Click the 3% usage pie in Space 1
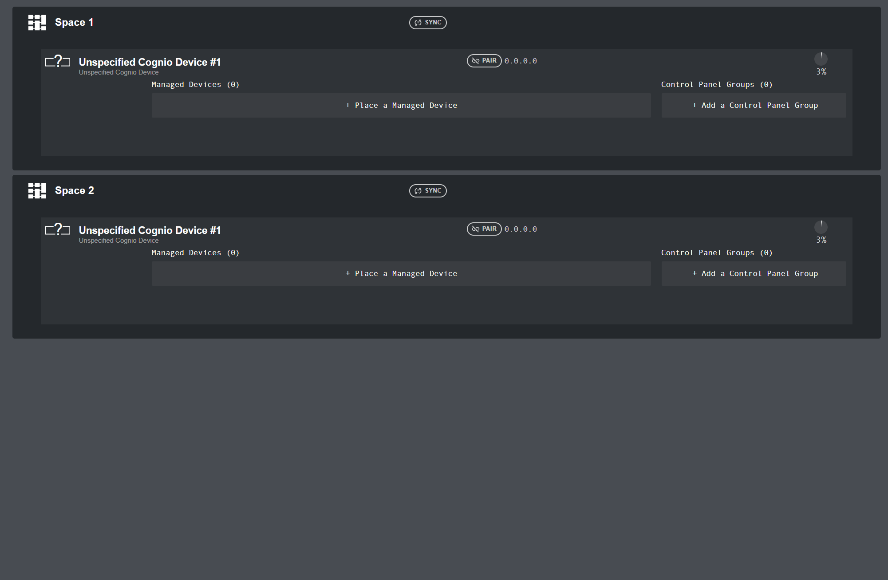 (x=821, y=59)
